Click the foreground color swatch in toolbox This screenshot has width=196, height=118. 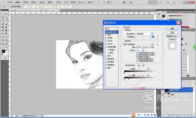(x=3, y=51)
